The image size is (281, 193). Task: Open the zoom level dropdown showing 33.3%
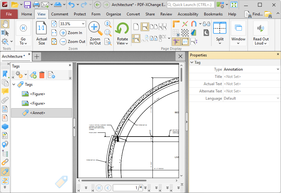[83, 24]
